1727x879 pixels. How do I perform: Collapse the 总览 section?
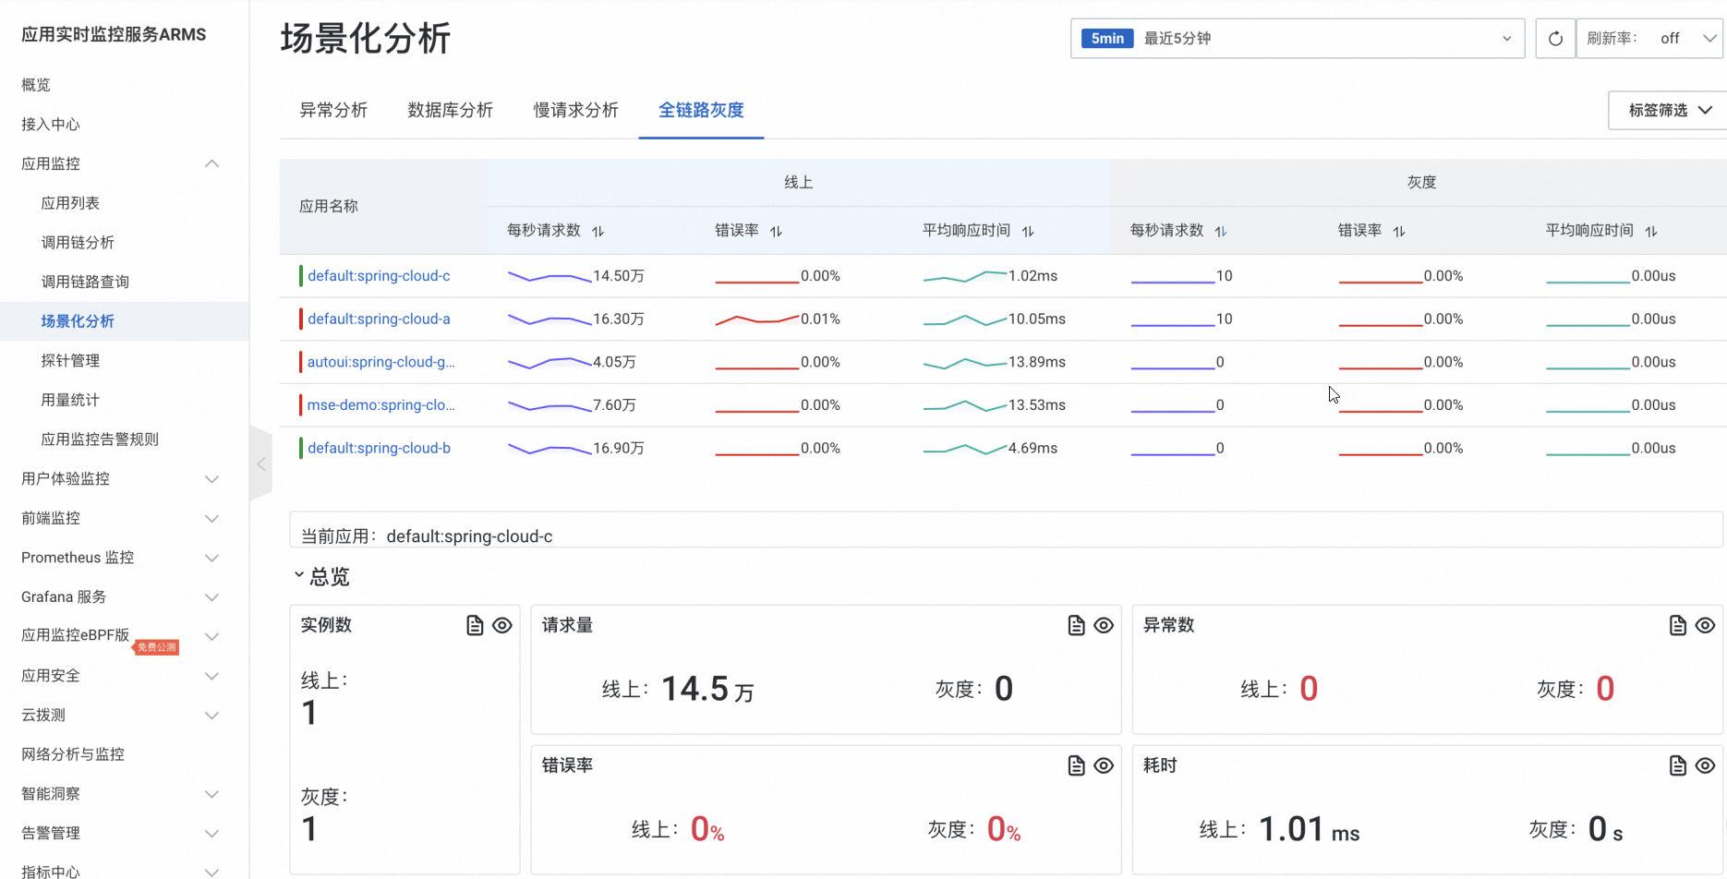tap(299, 575)
